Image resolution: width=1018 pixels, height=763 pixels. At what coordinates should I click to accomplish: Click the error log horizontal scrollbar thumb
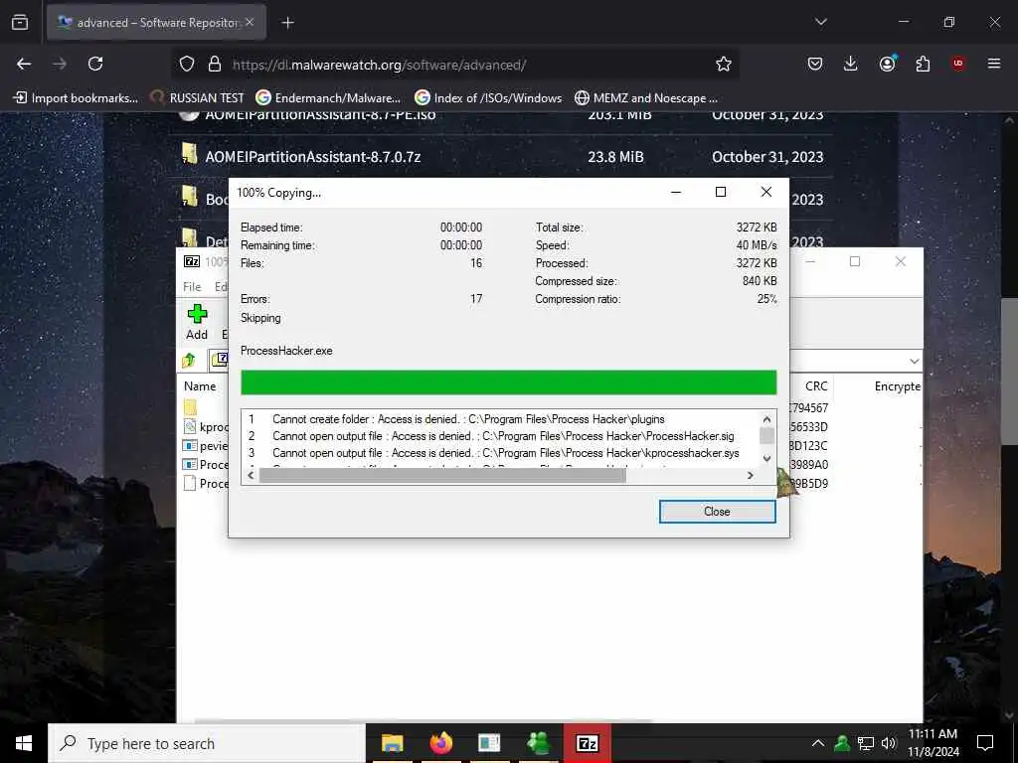click(442, 476)
